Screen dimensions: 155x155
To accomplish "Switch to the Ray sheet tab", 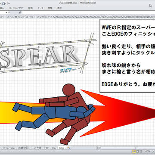I will (54, 148).
